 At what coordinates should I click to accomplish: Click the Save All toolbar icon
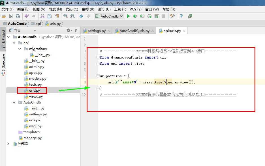[11, 16]
